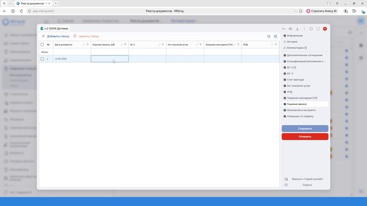367x206 pixels.
Task: Tick the checkbox for row 1
Action: click(x=42, y=59)
